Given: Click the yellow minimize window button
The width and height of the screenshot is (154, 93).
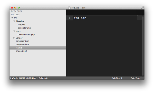Looking at the screenshot, I should 15,8.
